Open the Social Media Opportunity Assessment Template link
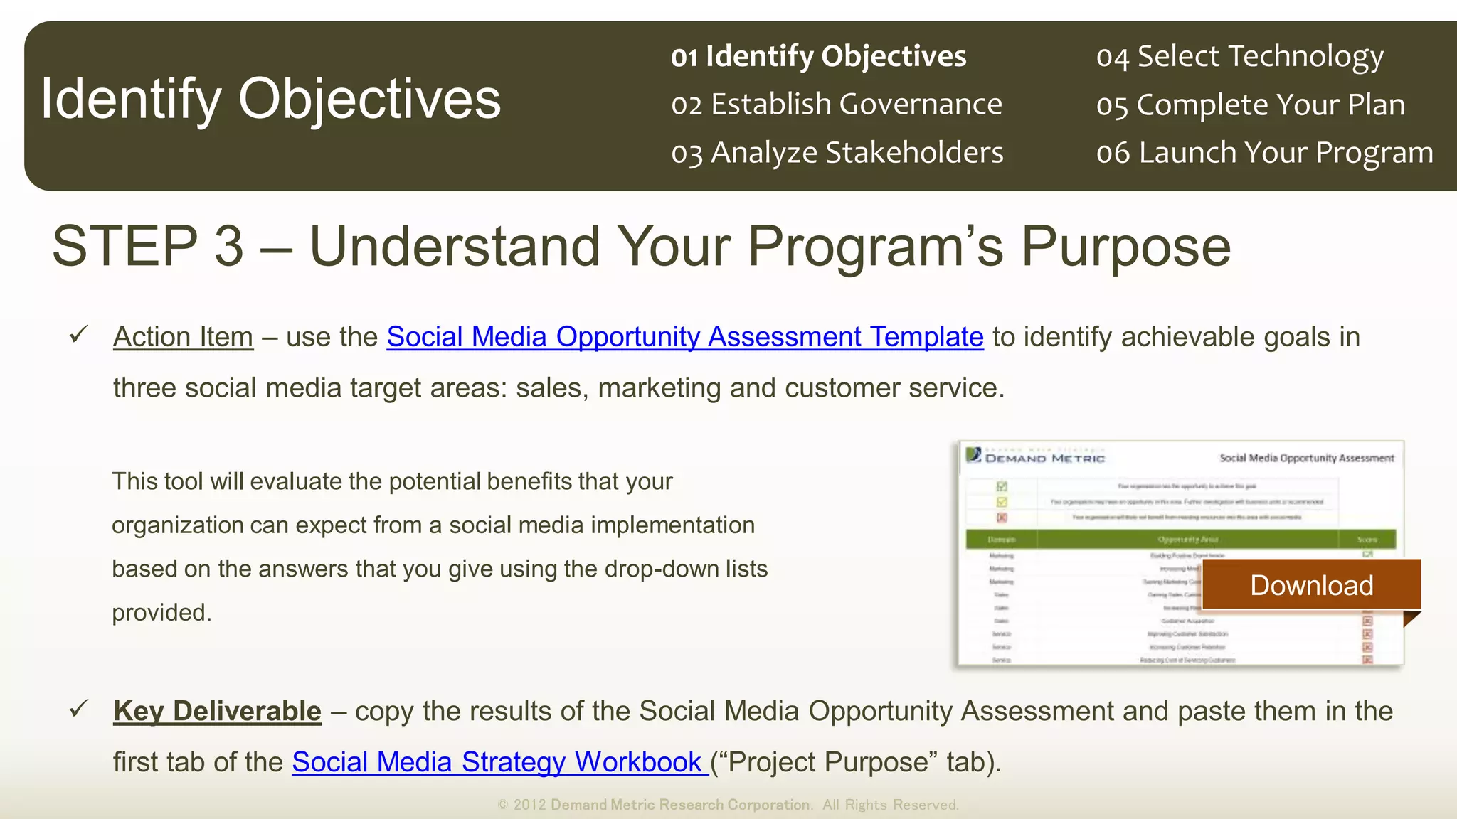 (x=684, y=337)
